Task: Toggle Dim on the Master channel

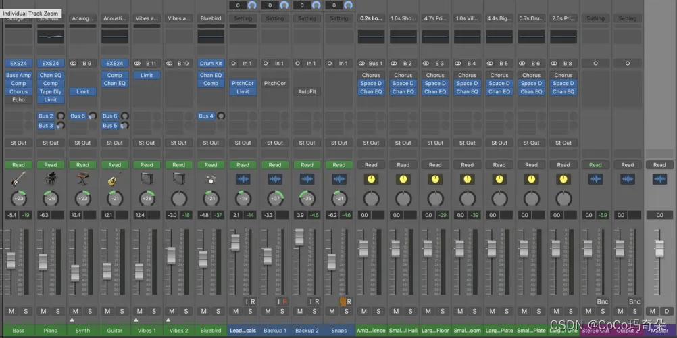Action: (x=667, y=311)
